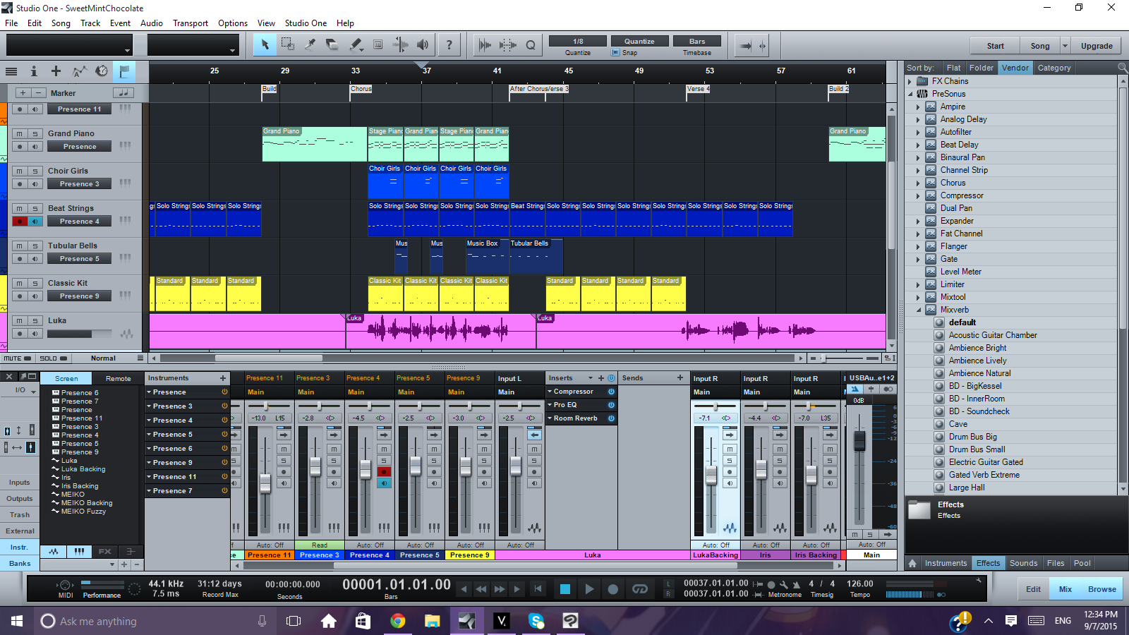Image resolution: width=1129 pixels, height=635 pixels.
Task: Open the tempo track clock icon
Action: [102, 71]
